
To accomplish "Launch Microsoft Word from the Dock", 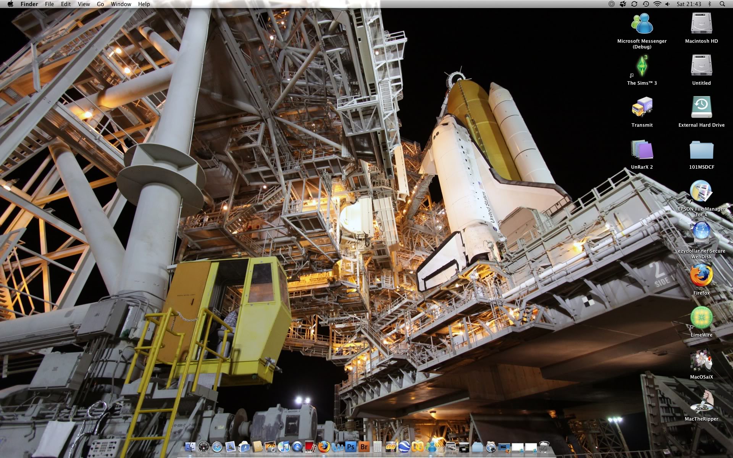I will (338, 447).
